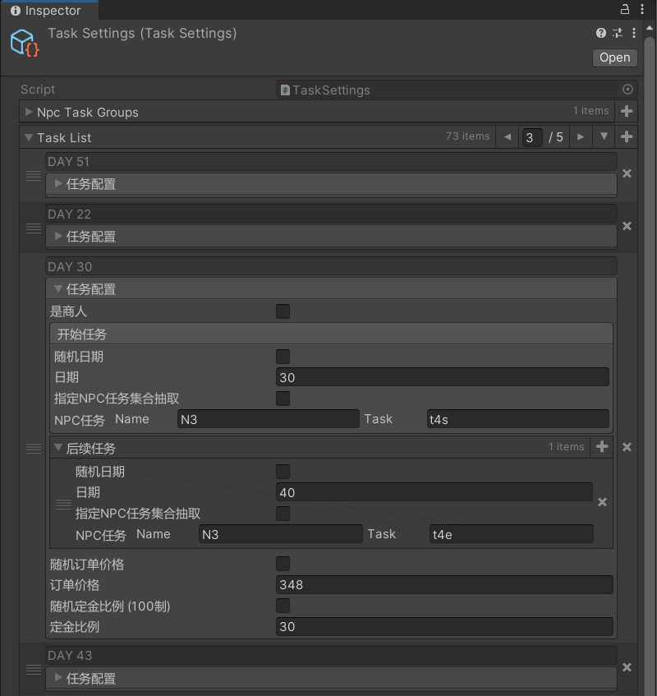The image size is (657, 696).
Task: Edit the 开始任务 NPC Name field N3
Action: pyautogui.click(x=268, y=418)
